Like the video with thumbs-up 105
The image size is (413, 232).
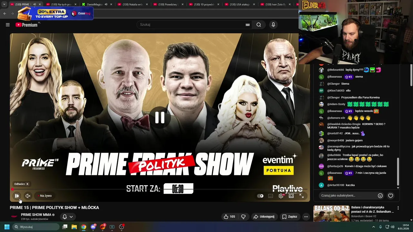pyautogui.click(x=229, y=217)
